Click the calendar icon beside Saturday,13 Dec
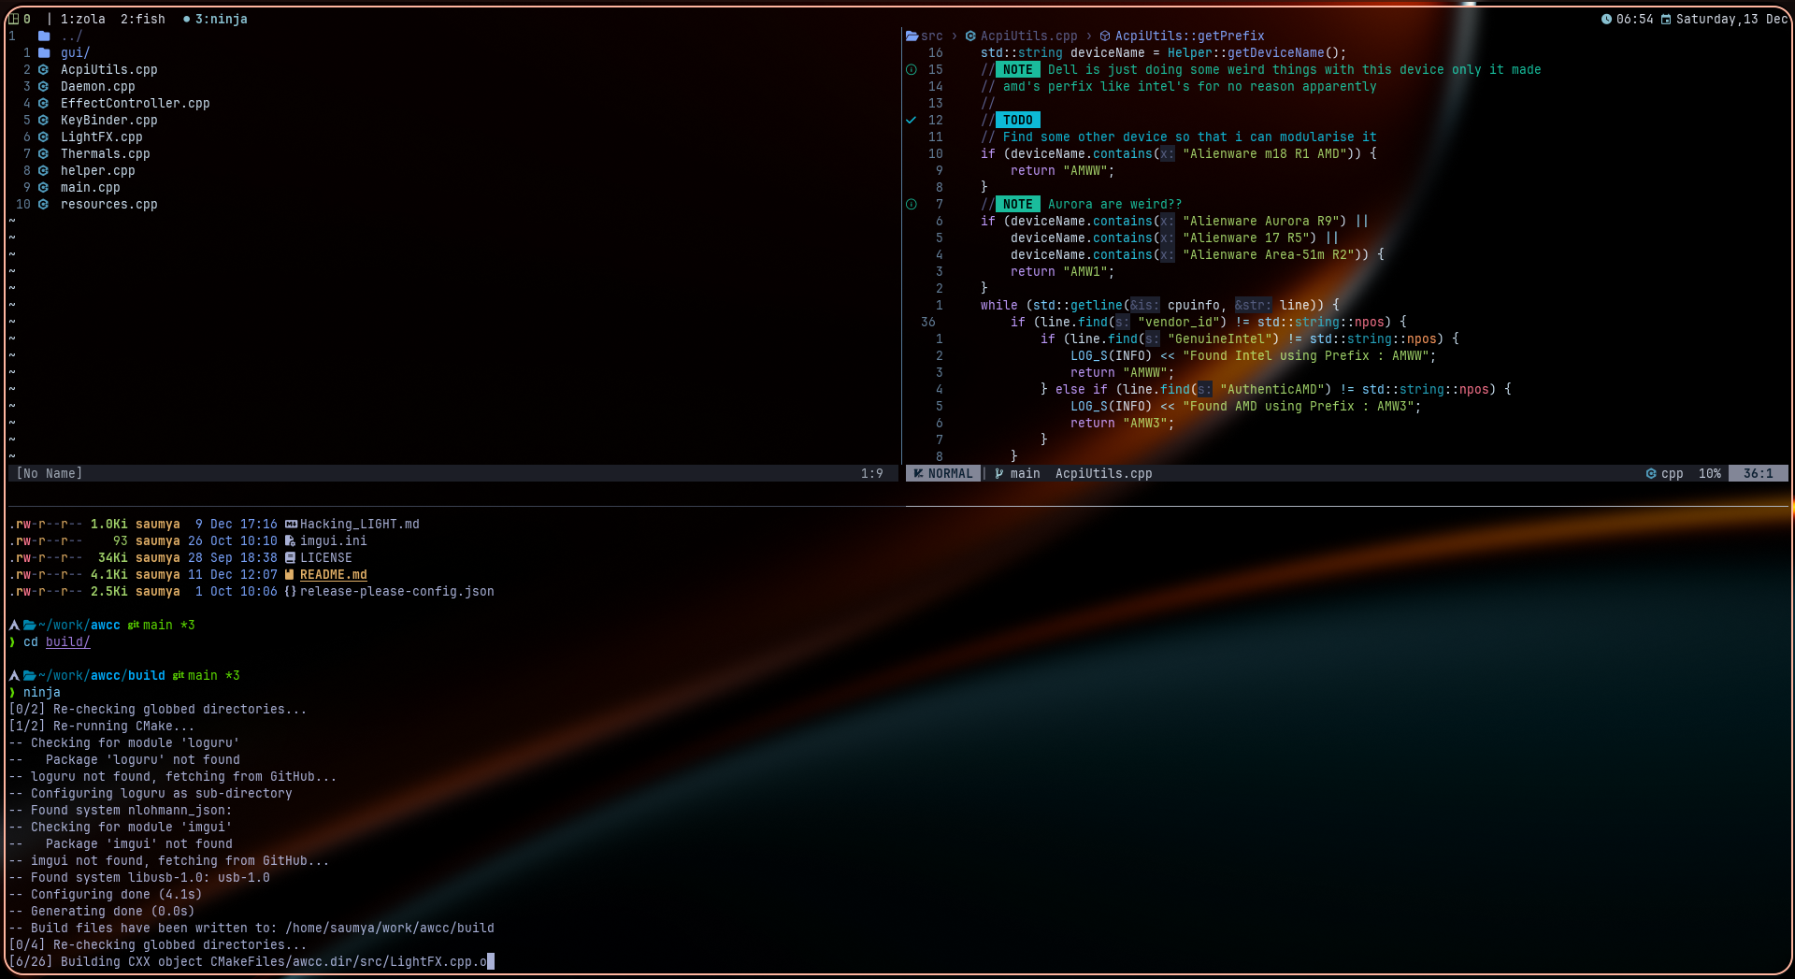The image size is (1795, 979). coord(1666,19)
